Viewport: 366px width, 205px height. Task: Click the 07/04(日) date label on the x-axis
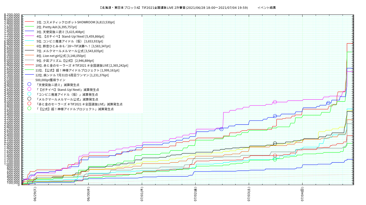pos(302,194)
